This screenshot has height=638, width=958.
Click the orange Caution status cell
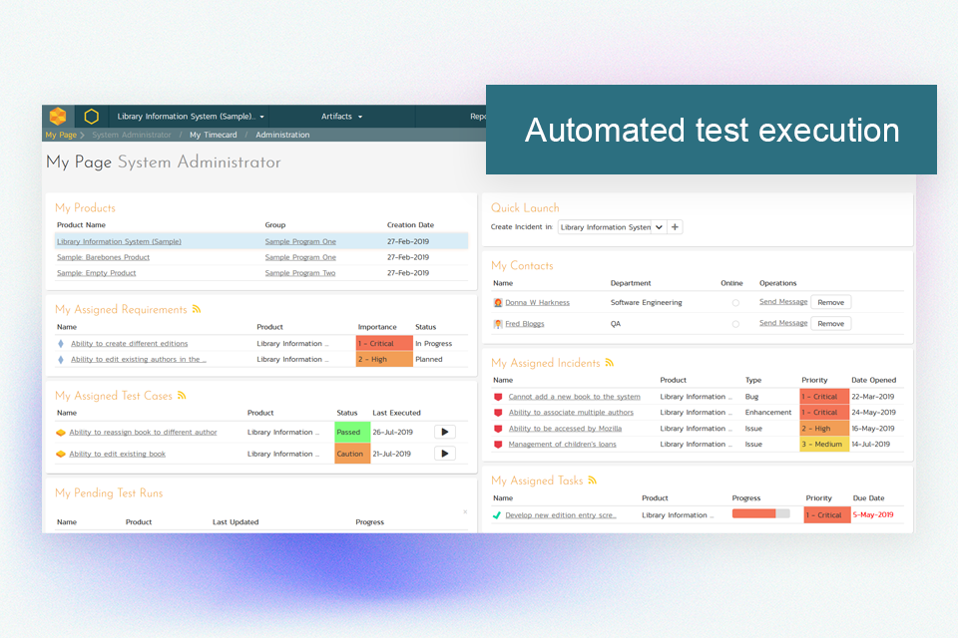pyautogui.click(x=352, y=454)
